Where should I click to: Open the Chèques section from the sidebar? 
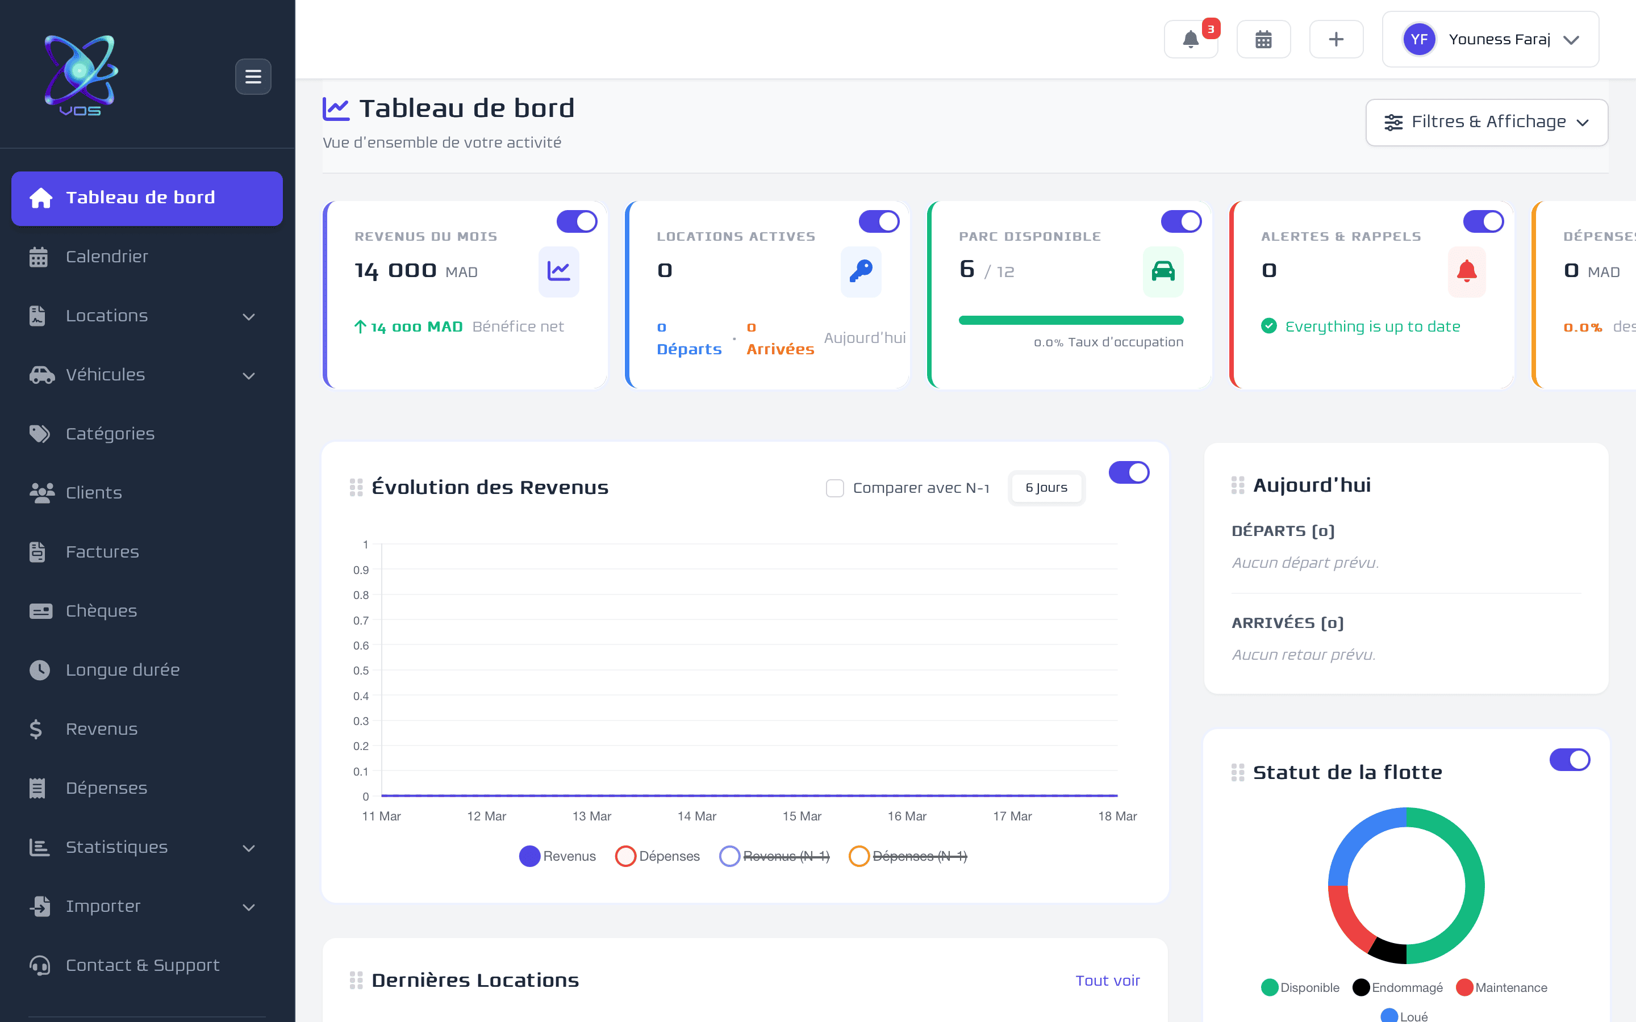pos(101,610)
